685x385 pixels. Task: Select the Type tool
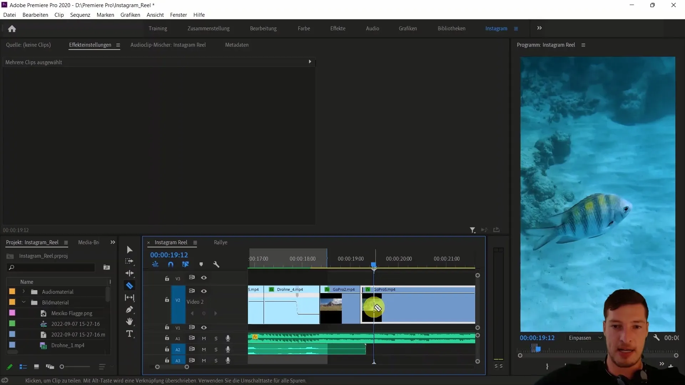(130, 334)
